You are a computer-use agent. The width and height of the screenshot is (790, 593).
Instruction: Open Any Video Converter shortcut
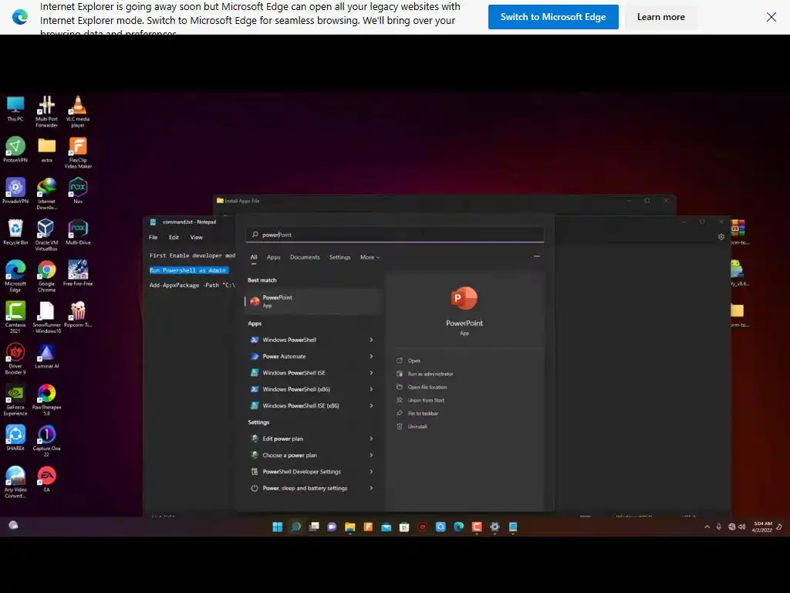coord(15,482)
